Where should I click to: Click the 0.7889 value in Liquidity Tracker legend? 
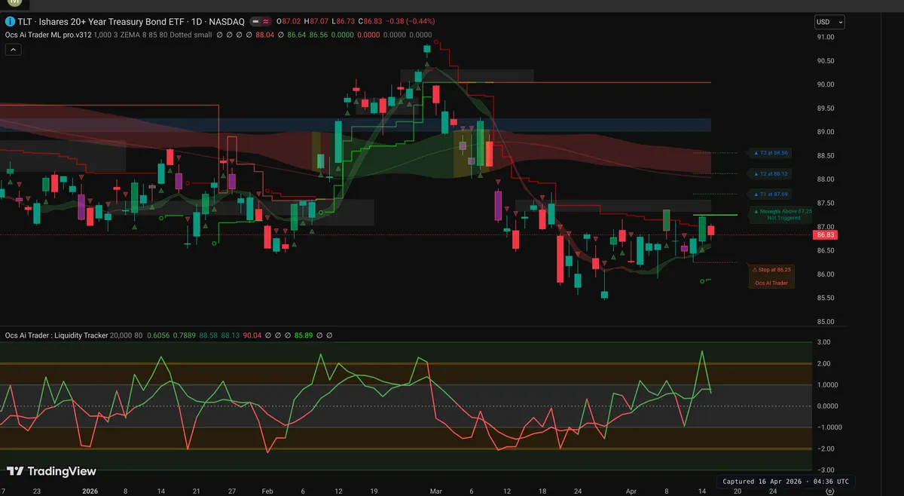(x=185, y=335)
